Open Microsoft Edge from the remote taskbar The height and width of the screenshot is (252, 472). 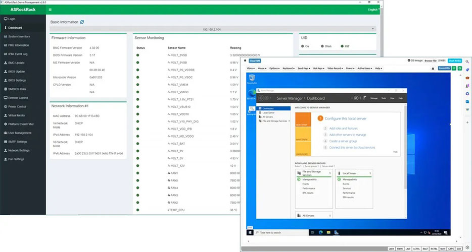point(320,232)
